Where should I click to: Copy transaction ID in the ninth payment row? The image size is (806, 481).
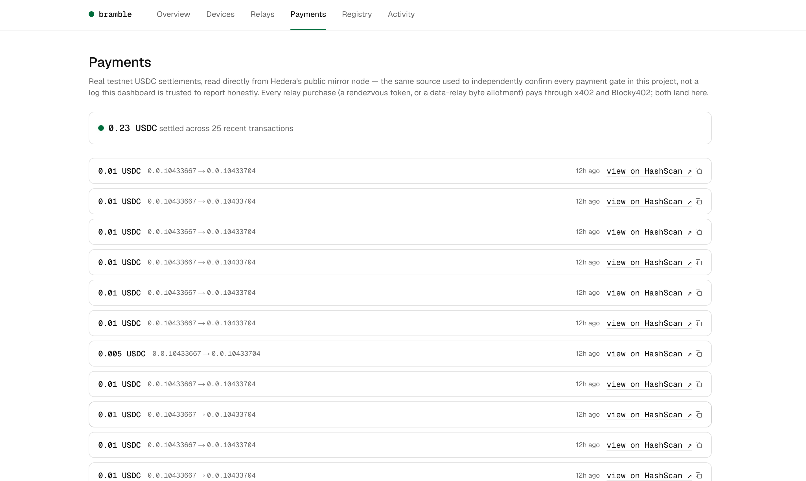pos(699,414)
